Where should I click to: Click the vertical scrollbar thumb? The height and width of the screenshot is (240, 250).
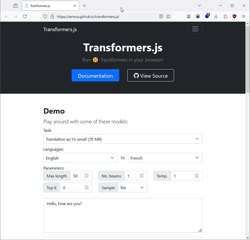pyautogui.click(x=248, y=59)
